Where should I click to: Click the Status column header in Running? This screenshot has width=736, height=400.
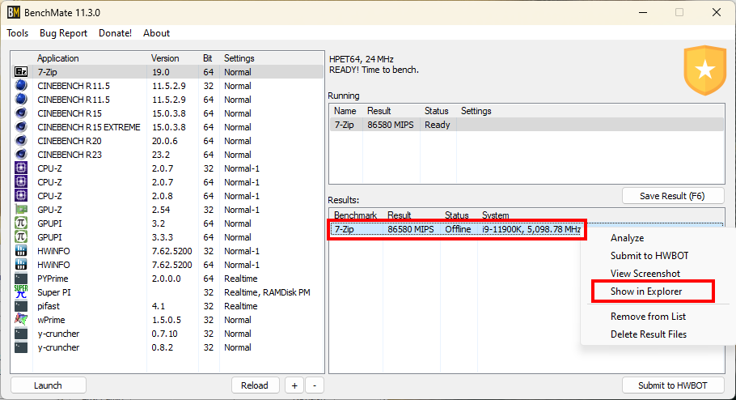click(437, 111)
